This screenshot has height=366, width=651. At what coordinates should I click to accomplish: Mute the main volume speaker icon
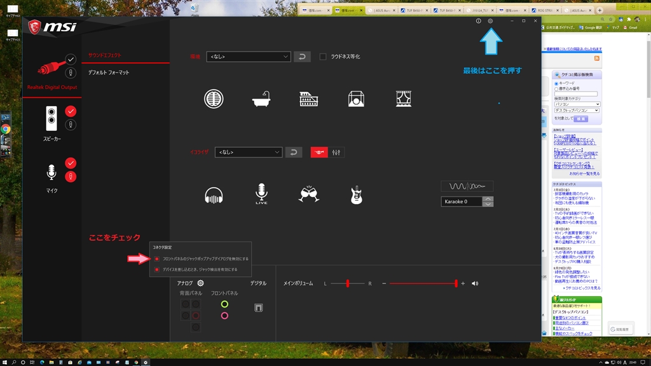pos(475,283)
